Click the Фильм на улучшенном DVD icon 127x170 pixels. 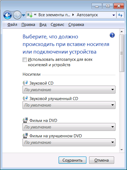point(25,135)
